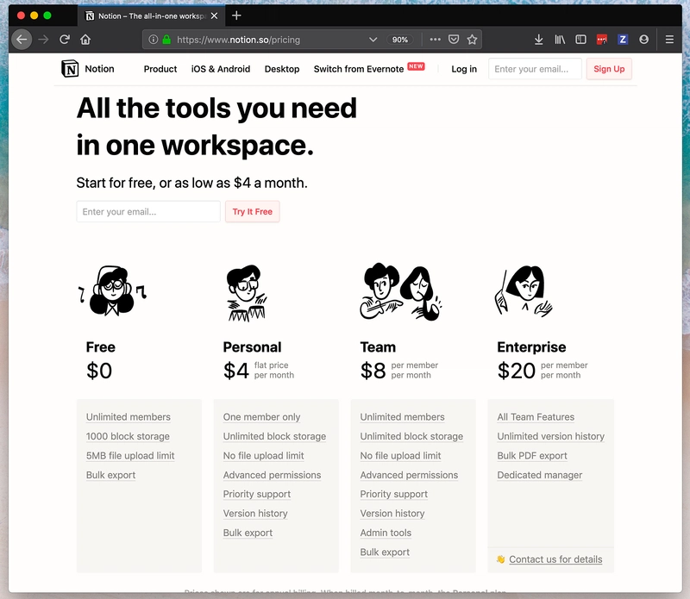Click the green padlock security icon
Image resolution: width=690 pixels, height=599 pixels.
[x=166, y=40]
